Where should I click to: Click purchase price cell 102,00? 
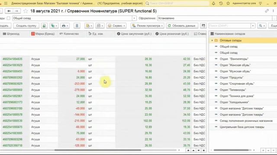[x=148, y=121]
